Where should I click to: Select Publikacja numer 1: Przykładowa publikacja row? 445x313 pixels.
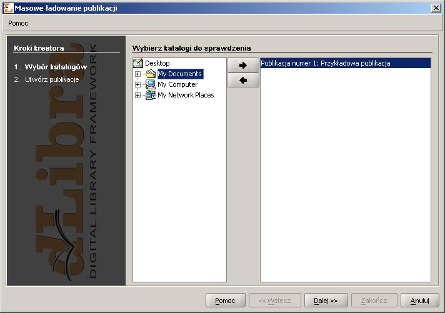[346, 63]
